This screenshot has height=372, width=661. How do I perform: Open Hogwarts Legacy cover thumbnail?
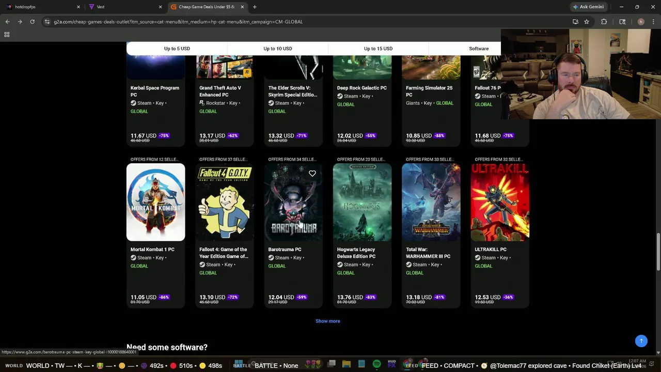click(362, 203)
